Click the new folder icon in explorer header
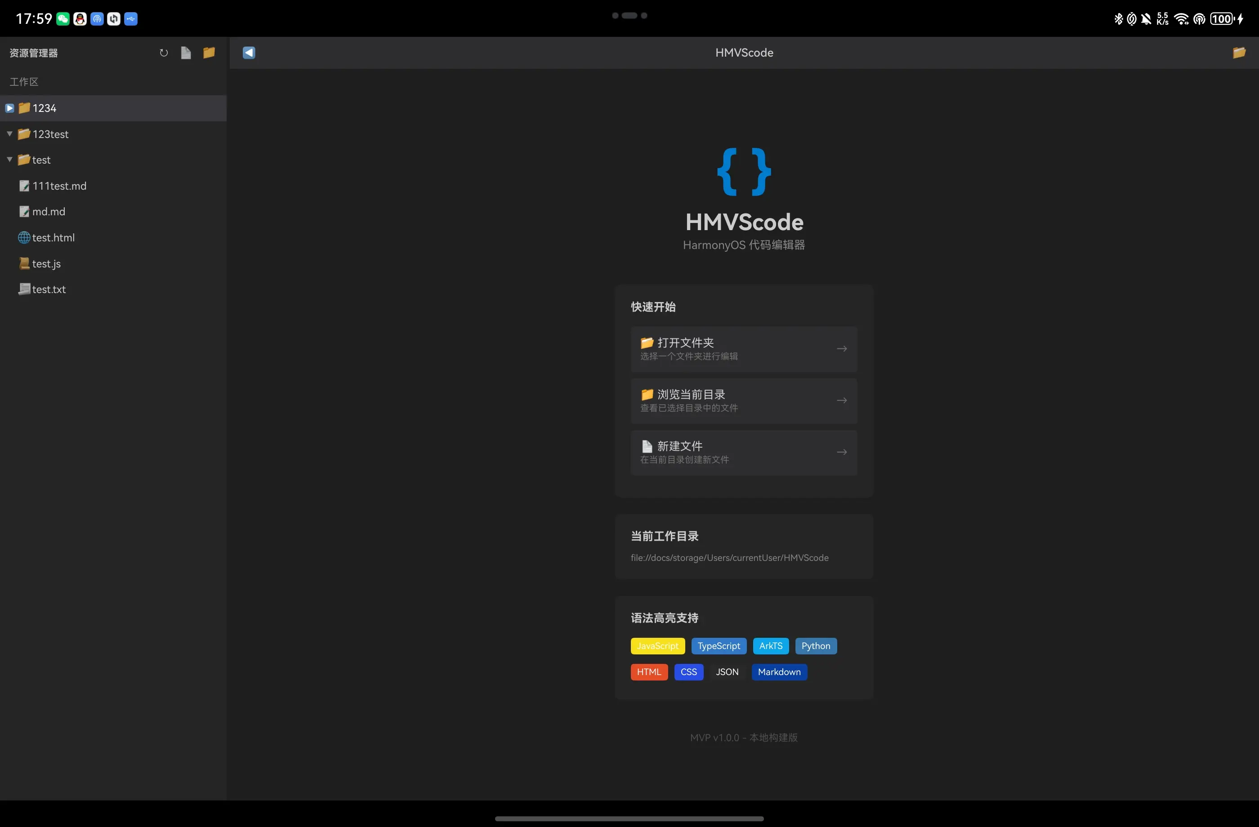Viewport: 1259px width, 827px height. point(209,53)
